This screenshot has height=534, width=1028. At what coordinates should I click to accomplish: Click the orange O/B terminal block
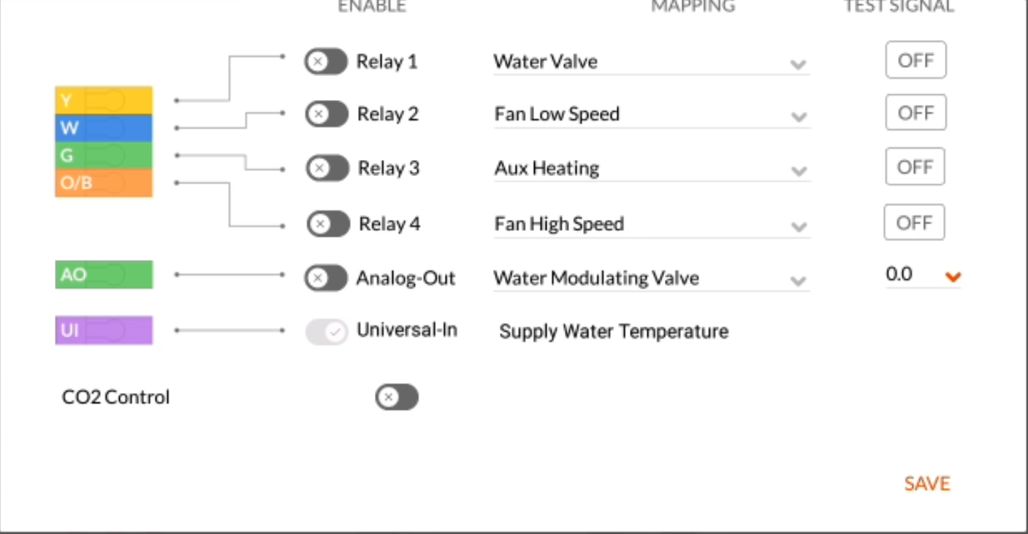[104, 183]
